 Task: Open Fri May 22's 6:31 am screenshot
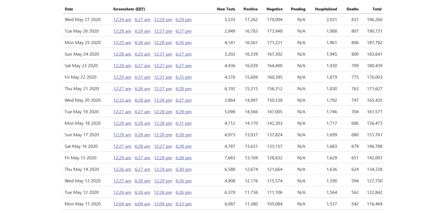click(142, 77)
